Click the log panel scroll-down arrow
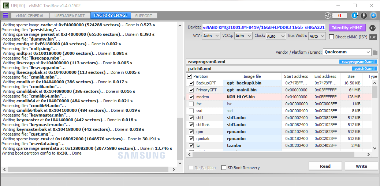The image size is (380, 186). pyautogui.click(x=180, y=163)
